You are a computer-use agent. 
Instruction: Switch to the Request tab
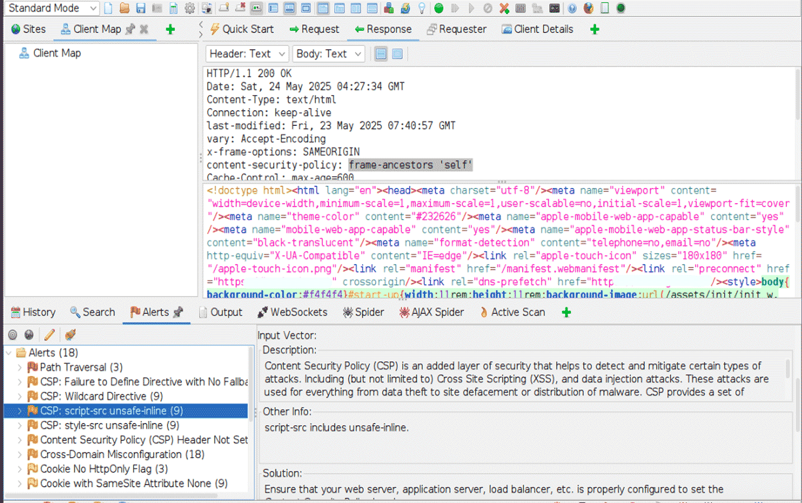point(314,29)
